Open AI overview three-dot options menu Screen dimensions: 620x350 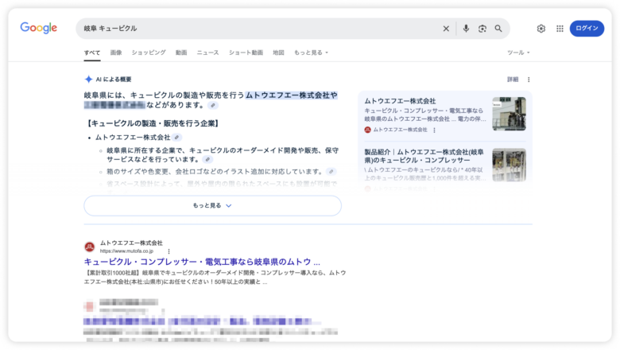pyautogui.click(x=529, y=80)
